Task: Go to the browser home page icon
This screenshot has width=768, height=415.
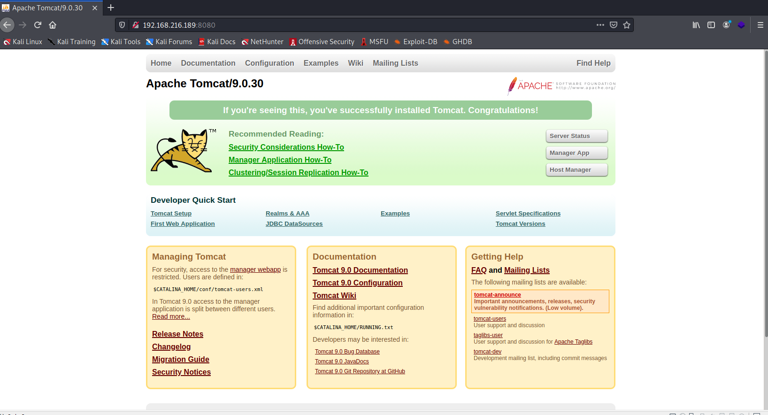Action: [53, 25]
